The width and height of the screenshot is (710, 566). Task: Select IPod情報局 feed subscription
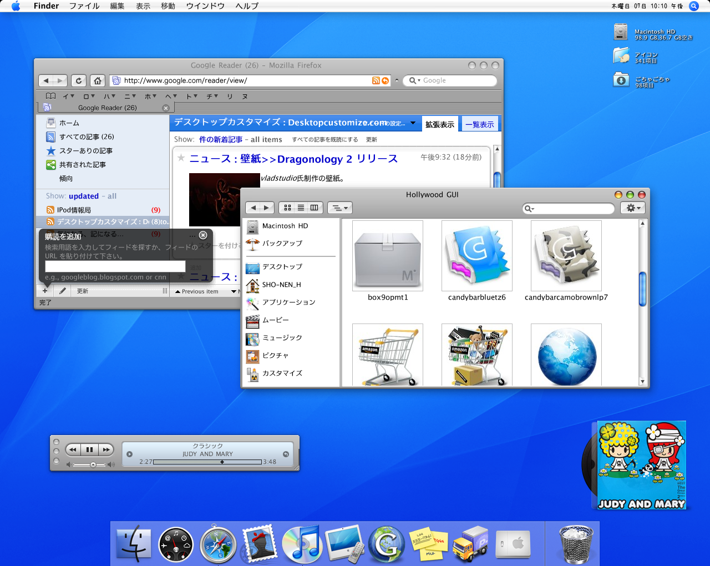pyautogui.click(x=74, y=210)
